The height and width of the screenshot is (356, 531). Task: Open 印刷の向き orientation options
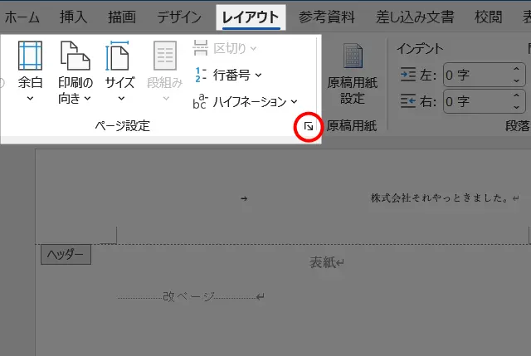(x=75, y=73)
